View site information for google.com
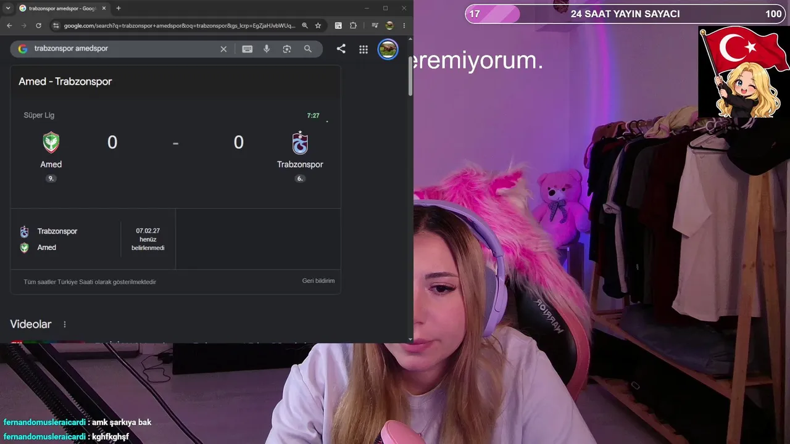 coord(56,25)
